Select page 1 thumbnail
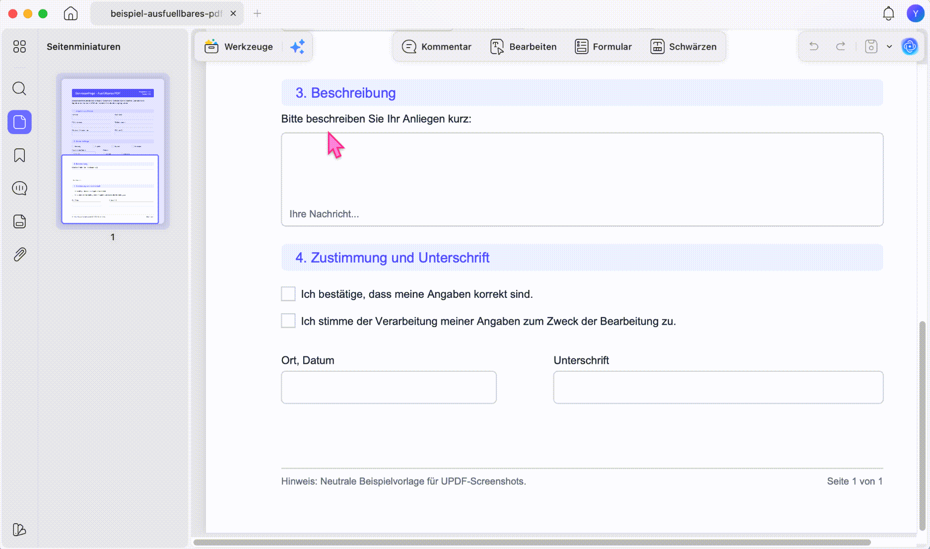The image size is (930, 549). tap(113, 151)
